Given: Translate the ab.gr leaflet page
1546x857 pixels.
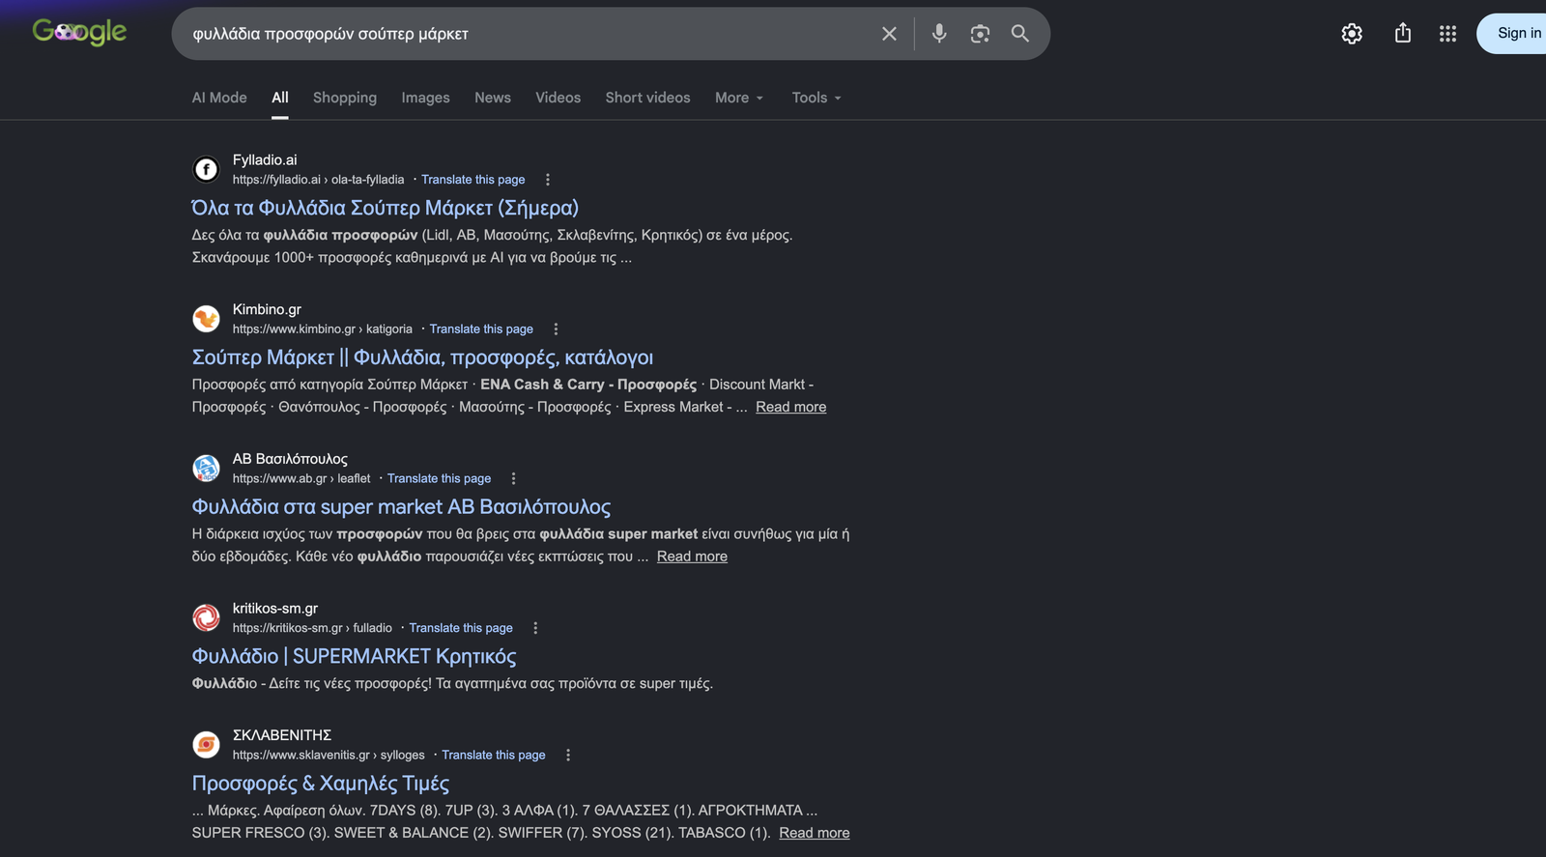Looking at the screenshot, I should 439,478.
